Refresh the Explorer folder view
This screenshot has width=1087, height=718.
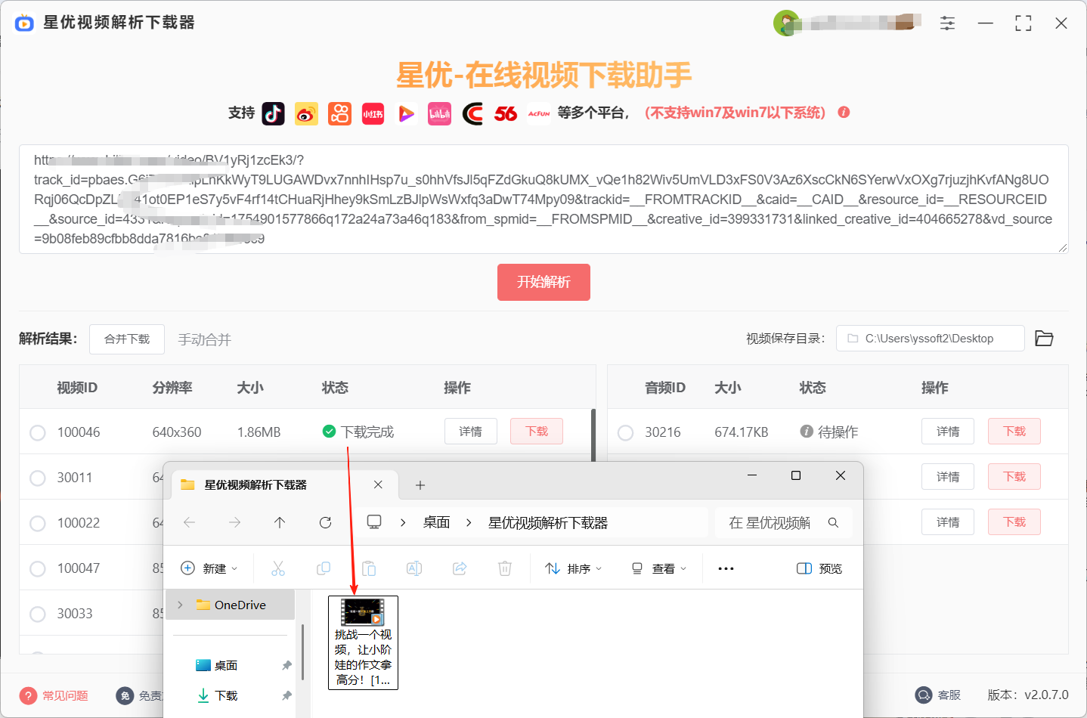coord(325,522)
